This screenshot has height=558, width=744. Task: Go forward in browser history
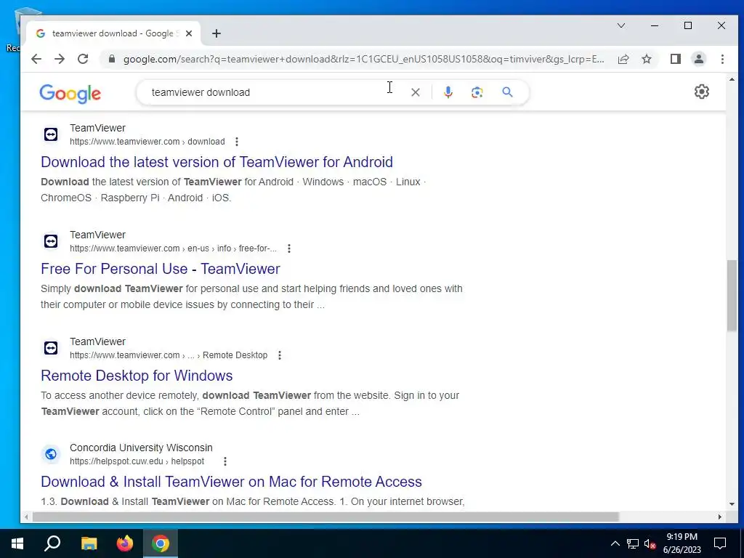(x=60, y=59)
